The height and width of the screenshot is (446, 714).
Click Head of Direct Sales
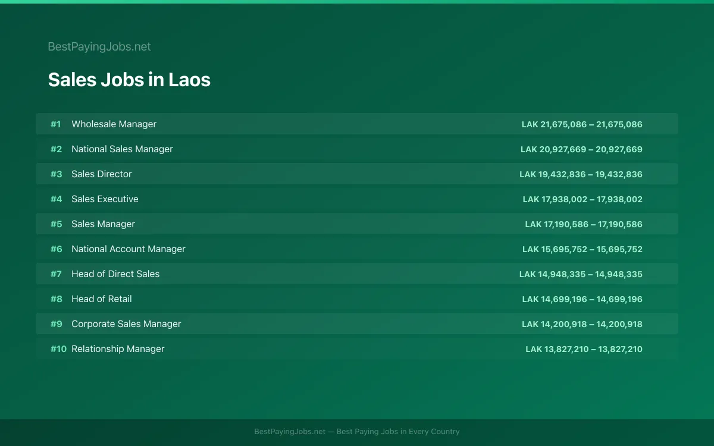(x=115, y=274)
